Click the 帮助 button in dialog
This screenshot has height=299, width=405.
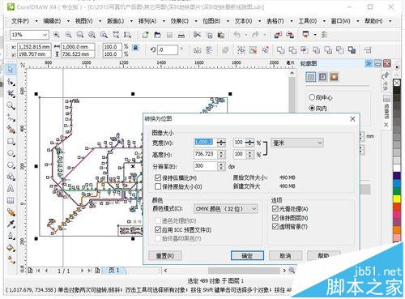pos(323,255)
